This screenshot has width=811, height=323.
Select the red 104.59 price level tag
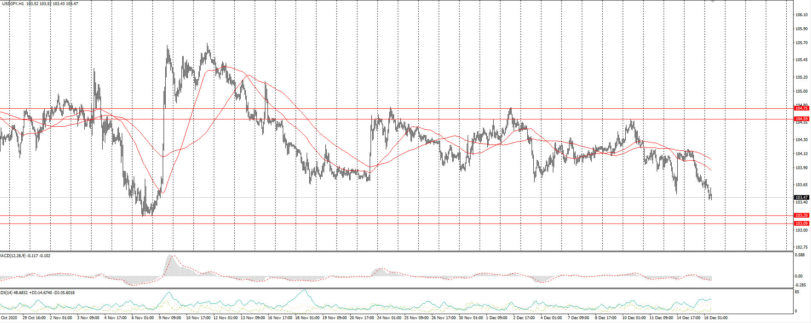pyautogui.click(x=801, y=119)
